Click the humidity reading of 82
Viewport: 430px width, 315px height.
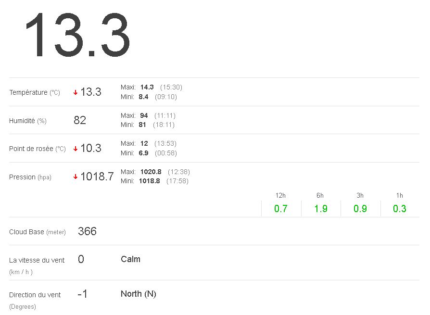[x=80, y=120]
